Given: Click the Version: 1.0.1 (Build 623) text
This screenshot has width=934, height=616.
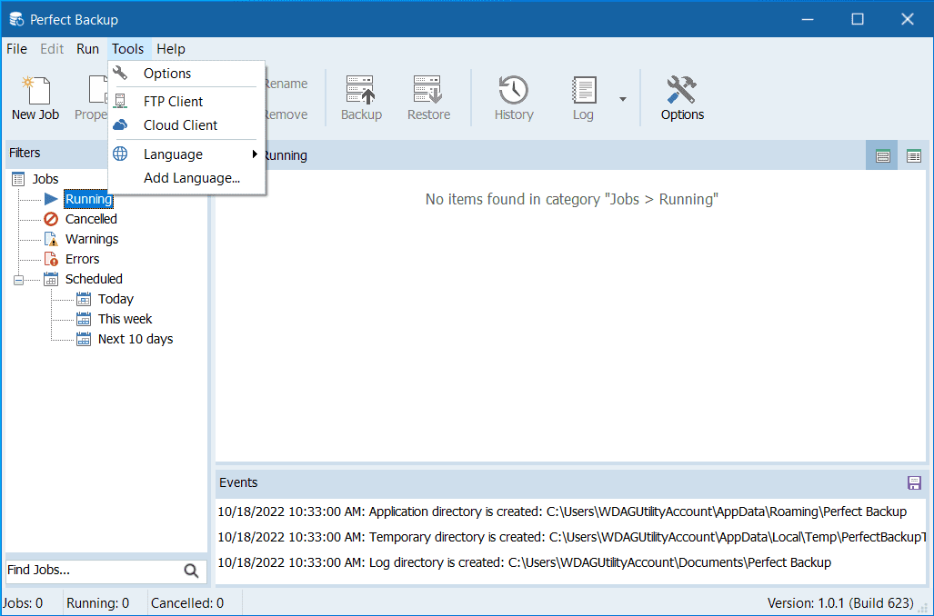Looking at the screenshot, I should [840, 603].
